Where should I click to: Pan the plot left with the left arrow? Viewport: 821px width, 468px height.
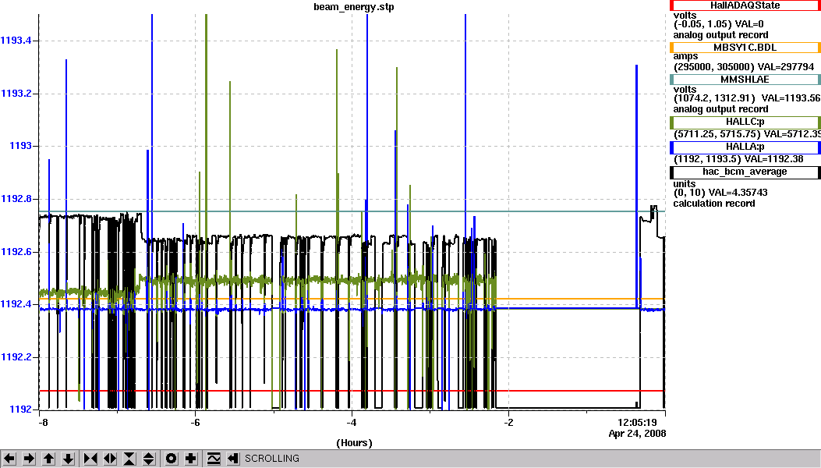(9, 459)
